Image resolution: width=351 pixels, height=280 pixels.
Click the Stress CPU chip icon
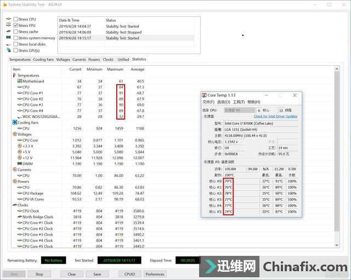pos(9,19)
